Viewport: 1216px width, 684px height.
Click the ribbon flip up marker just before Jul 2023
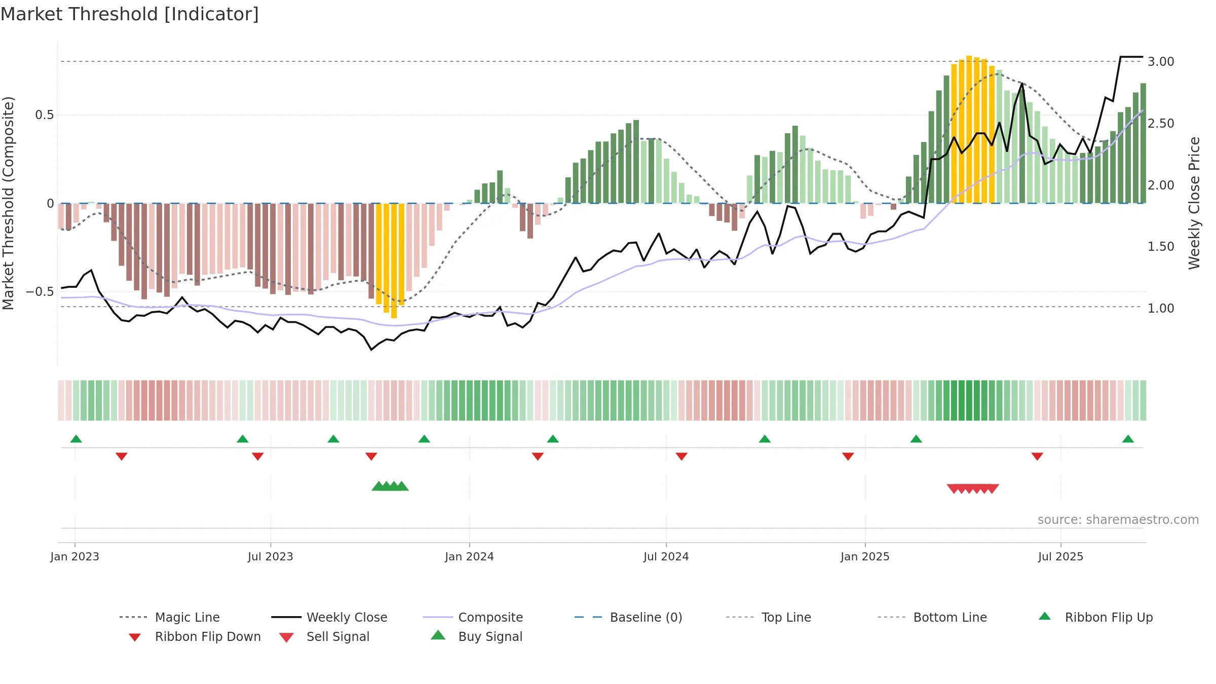point(243,439)
